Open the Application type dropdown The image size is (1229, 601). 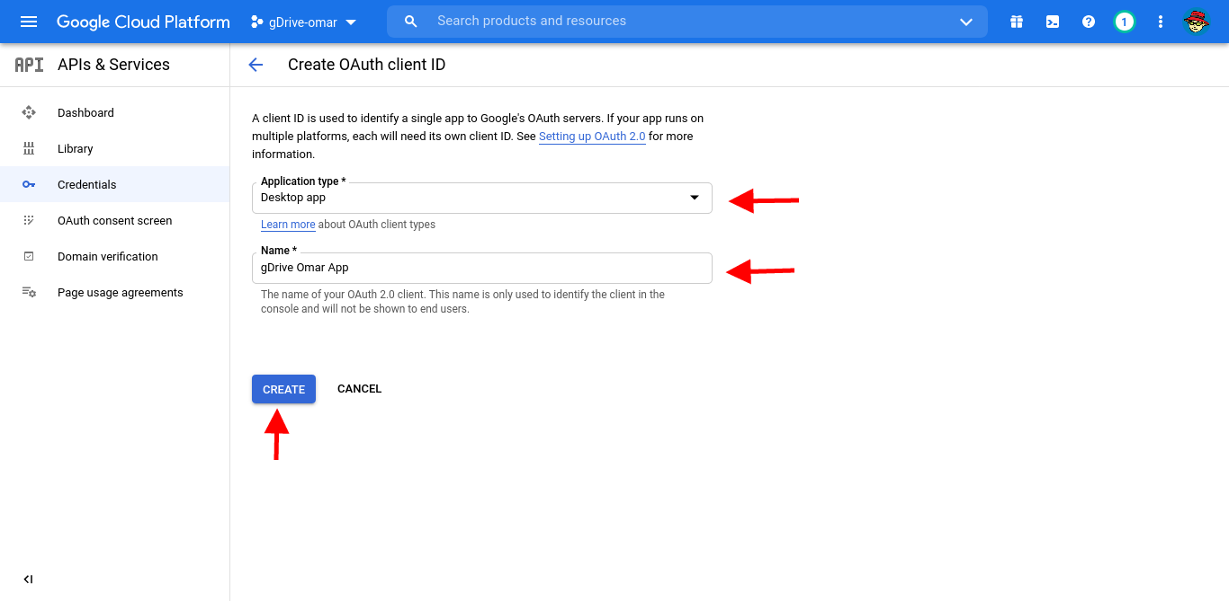coord(695,198)
